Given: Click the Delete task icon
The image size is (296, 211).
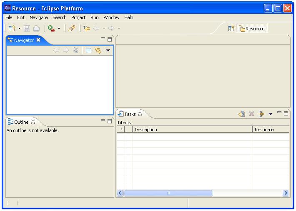Looking at the screenshot, I should 251,114.
